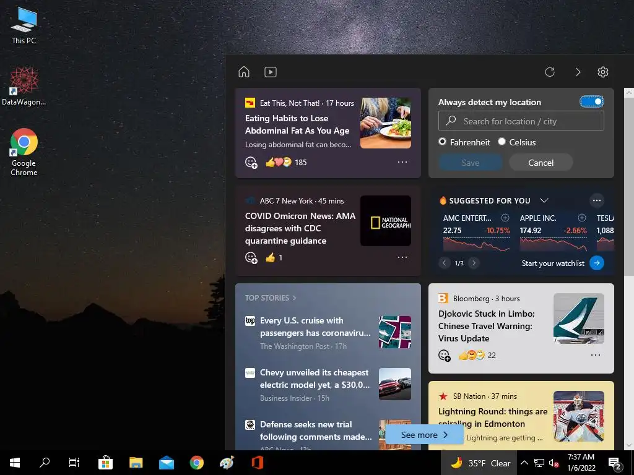Click the Save button in weather card
Image resolution: width=634 pixels, height=475 pixels.
[x=471, y=163]
